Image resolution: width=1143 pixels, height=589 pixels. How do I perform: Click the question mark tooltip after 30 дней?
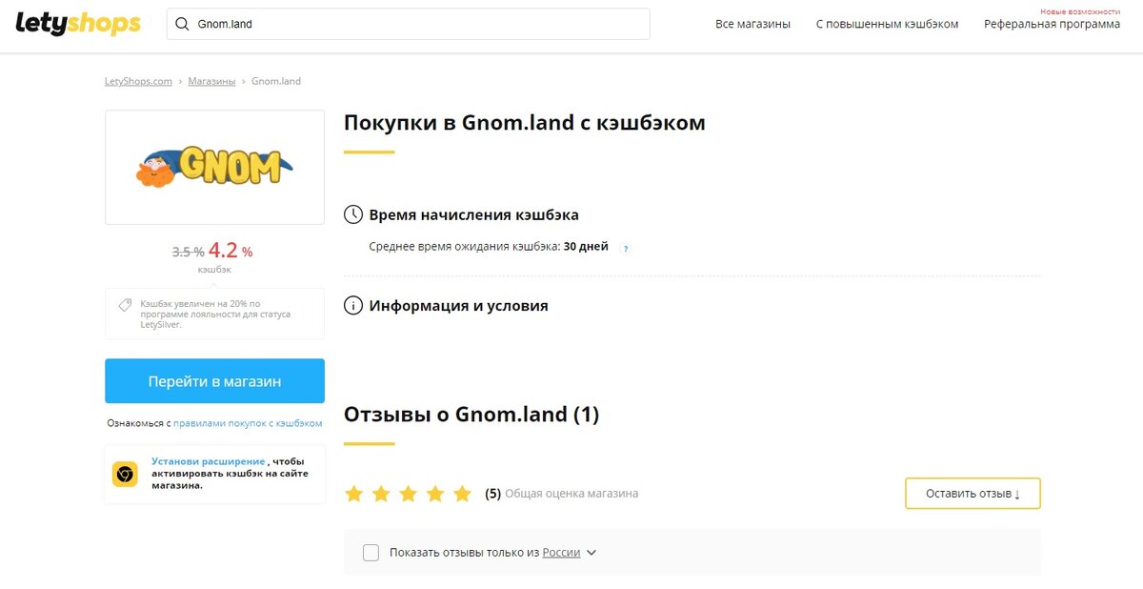point(626,248)
